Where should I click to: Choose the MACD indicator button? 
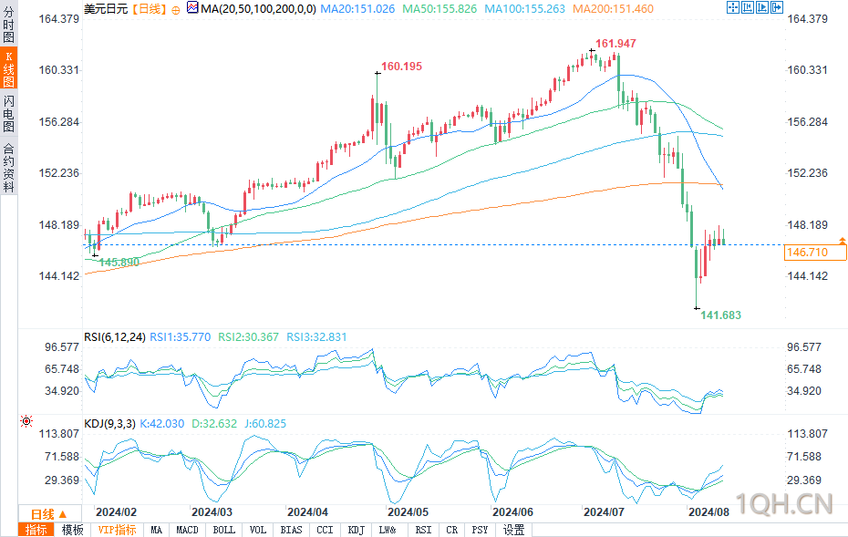(x=187, y=530)
